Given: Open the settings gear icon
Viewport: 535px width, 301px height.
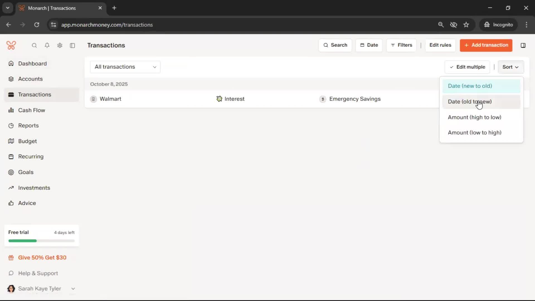Looking at the screenshot, I should point(60,45).
